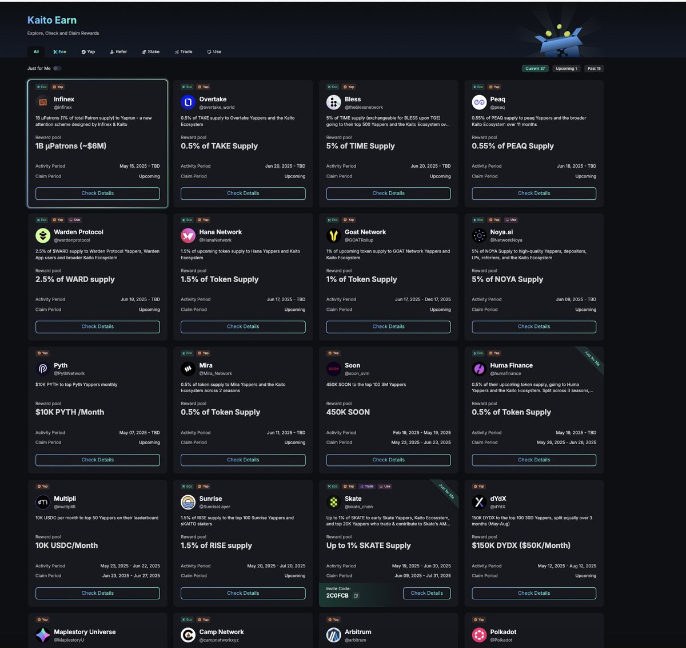Click the Skate project logo
Screen dimensions: 686x648
coord(334,502)
